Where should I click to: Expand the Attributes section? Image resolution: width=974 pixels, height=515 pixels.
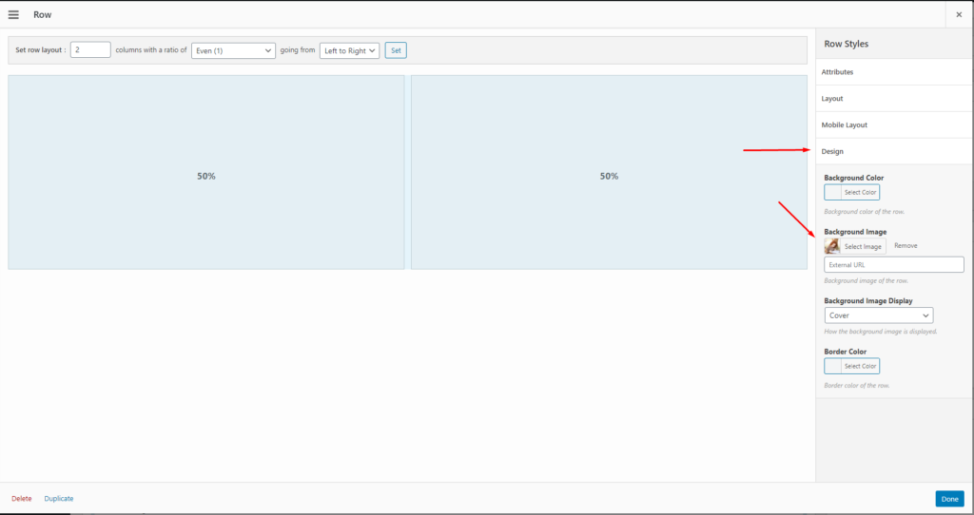pos(894,72)
